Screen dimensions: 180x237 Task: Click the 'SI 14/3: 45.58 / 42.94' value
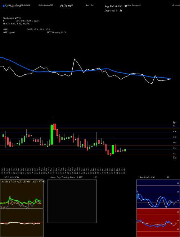tap(28, 21)
